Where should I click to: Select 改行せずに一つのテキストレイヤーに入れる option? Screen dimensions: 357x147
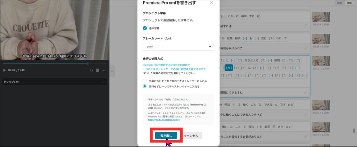(145, 86)
